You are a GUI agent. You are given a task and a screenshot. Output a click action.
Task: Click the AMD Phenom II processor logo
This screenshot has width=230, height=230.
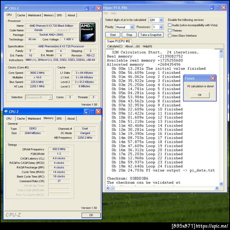point(87,31)
